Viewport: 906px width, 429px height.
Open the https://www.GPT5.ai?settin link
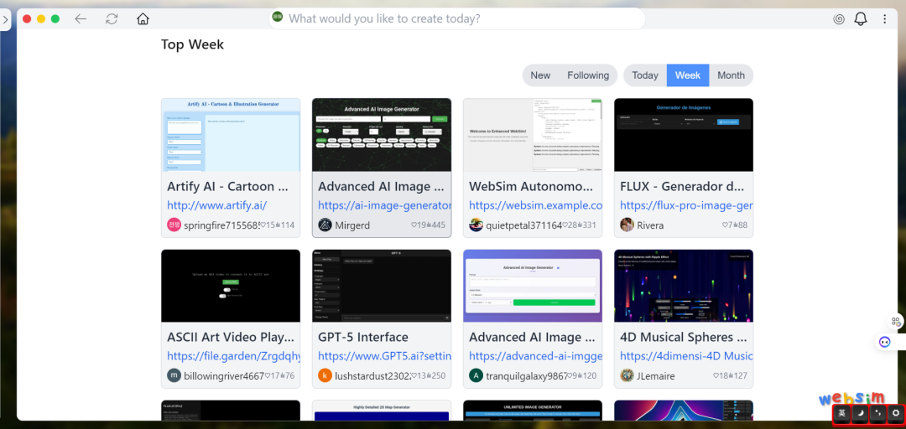point(385,355)
